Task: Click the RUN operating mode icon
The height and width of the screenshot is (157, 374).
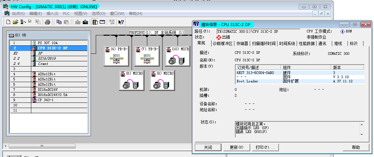Action: [x=342, y=31]
